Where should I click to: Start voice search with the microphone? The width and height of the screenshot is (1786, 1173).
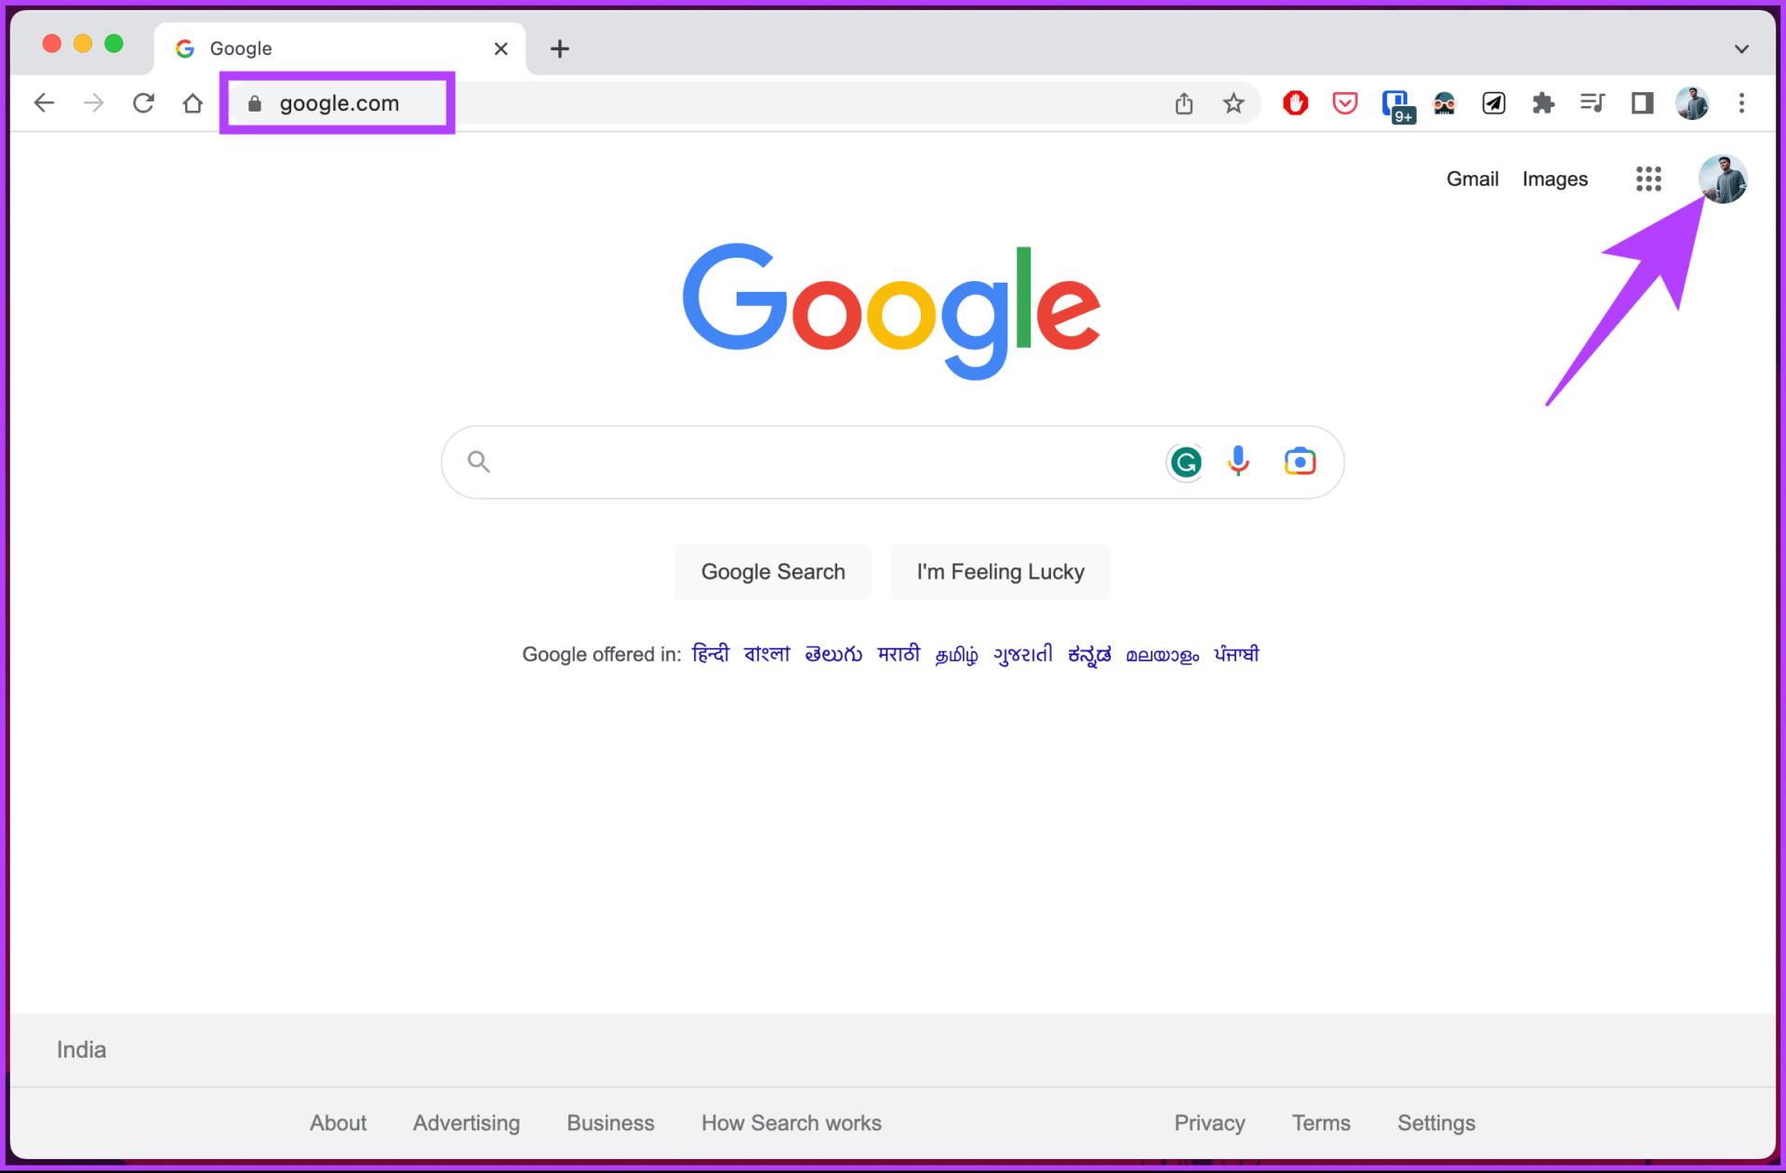tap(1238, 461)
